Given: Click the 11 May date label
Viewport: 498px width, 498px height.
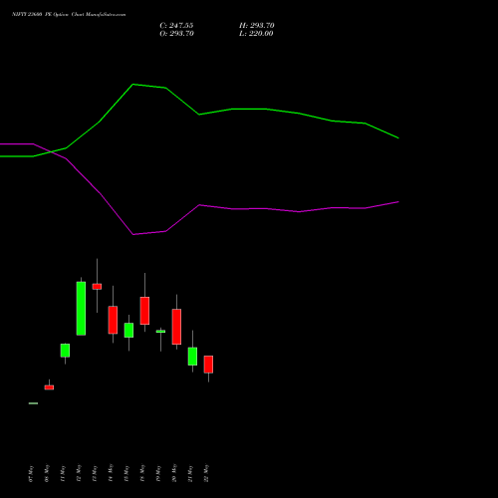Looking at the screenshot, I should tap(63, 474).
